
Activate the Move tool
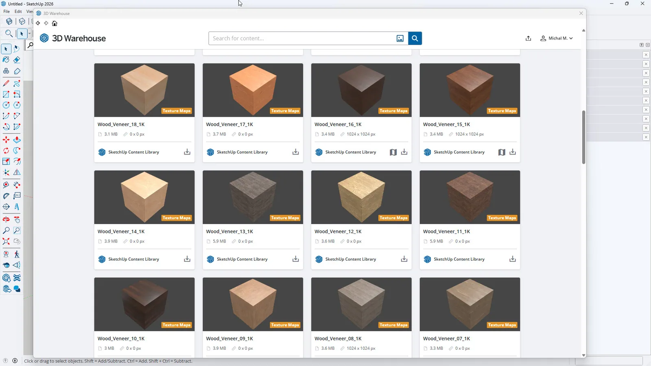click(6, 140)
